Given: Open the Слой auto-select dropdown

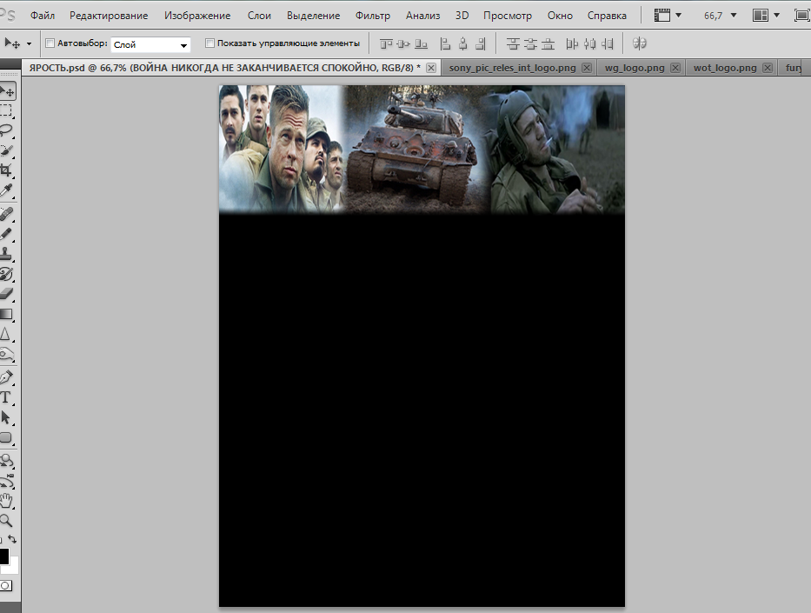Looking at the screenshot, I should coord(150,45).
